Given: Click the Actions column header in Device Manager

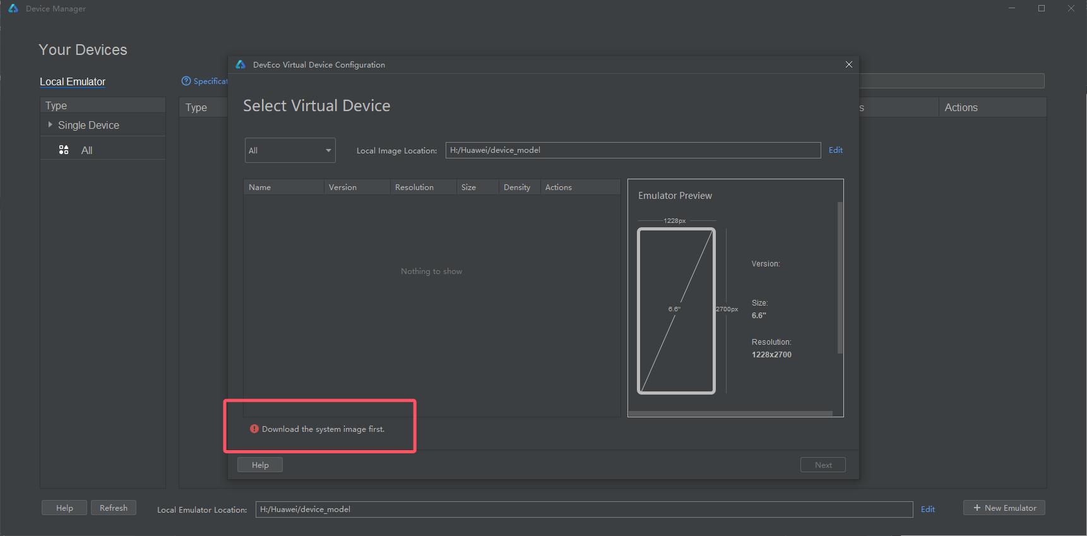Looking at the screenshot, I should tap(992, 107).
